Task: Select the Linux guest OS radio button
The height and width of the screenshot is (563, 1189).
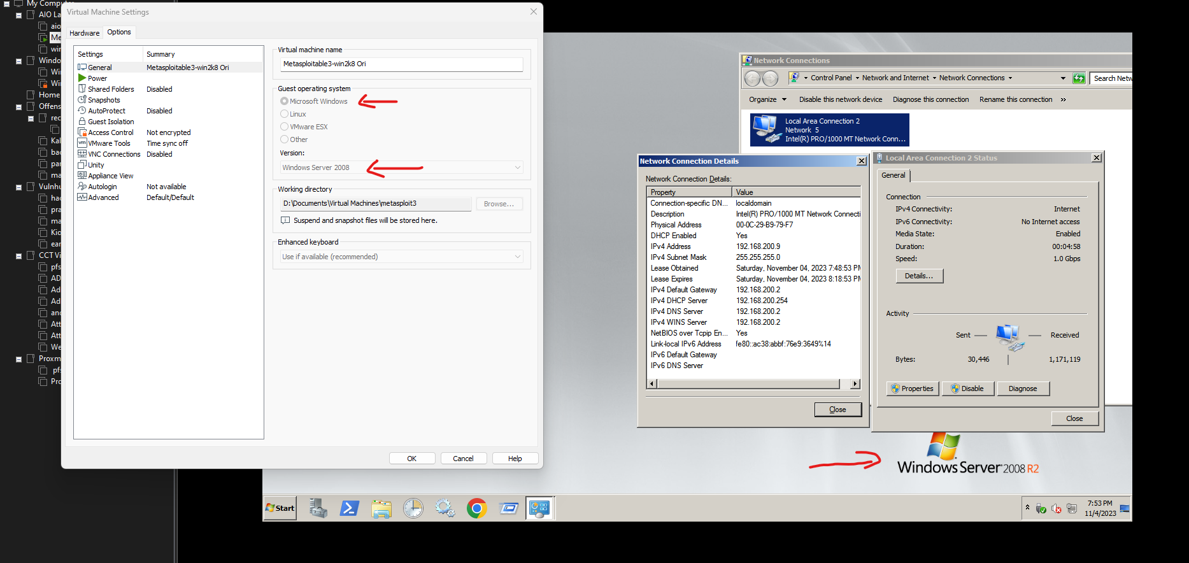Action: coord(285,114)
